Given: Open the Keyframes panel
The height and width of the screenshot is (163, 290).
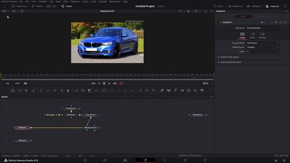Looking at the screenshot, I should click(235, 6).
